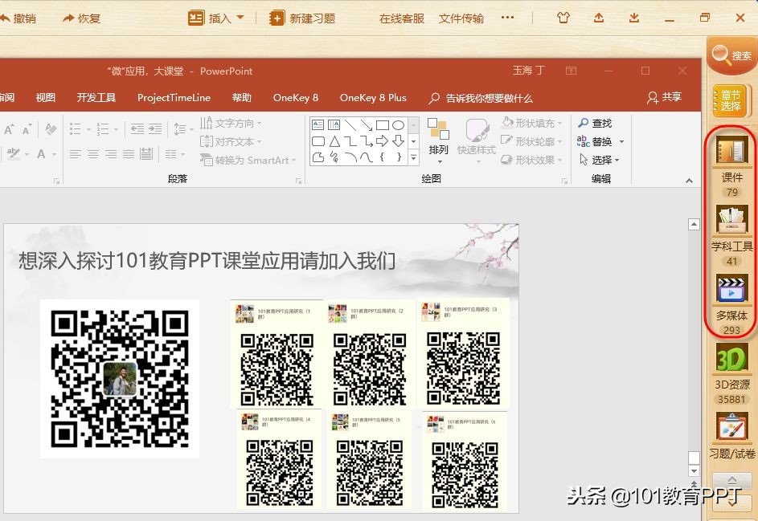758x521 pixels.
Task: Select the right arrow shape
Action: [x=383, y=141]
